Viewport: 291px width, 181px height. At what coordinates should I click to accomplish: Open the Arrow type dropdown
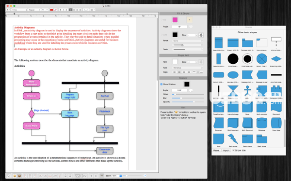[188, 41]
